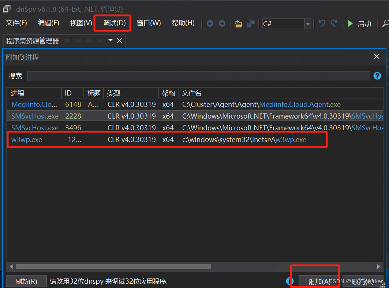
Task: Click the back navigation arrow icon
Action: pos(210,23)
